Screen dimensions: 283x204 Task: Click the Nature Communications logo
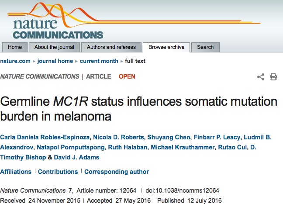click(58, 28)
